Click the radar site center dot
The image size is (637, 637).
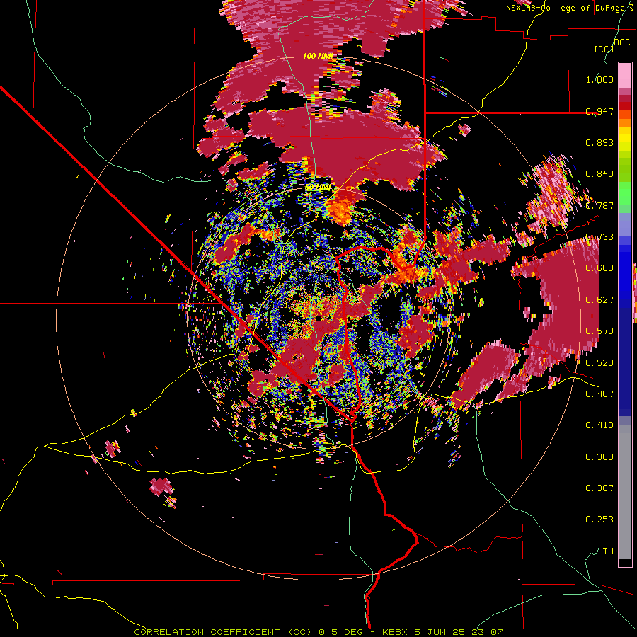pos(319,317)
